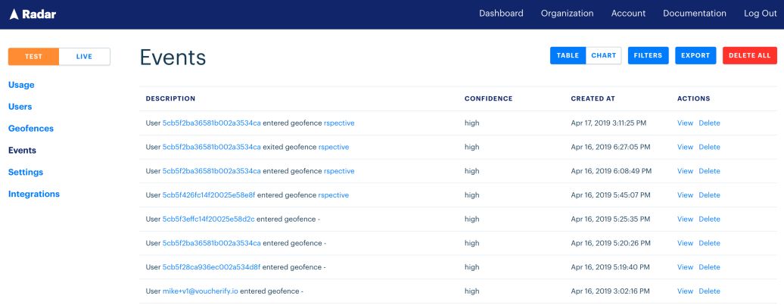Open the FILTERS panel
The width and height of the screenshot is (784, 305).
(648, 55)
